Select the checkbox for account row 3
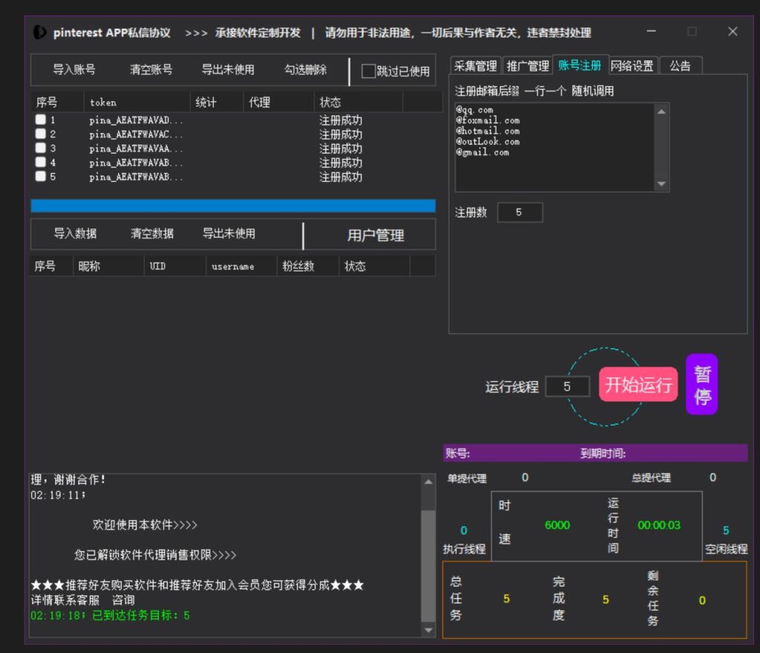Image resolution: width=760 pixels, height=653 pixels. point(41,148)
